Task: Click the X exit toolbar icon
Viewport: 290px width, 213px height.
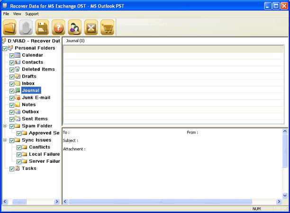Action: coord(91,27)
